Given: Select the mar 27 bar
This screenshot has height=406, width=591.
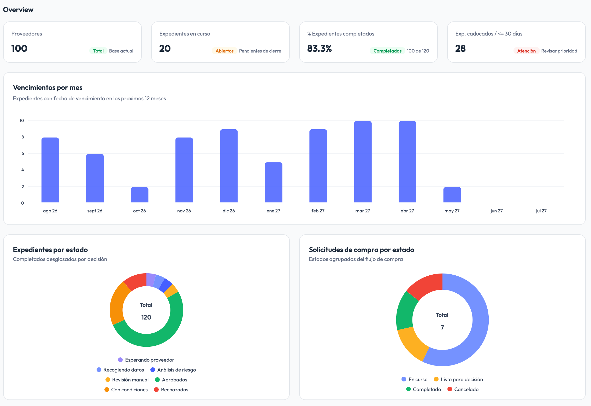Looking at the screenshot, I should point(363,162).
